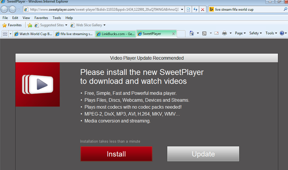Expand the Tools command bar dropdown

[x=271, y=33]
